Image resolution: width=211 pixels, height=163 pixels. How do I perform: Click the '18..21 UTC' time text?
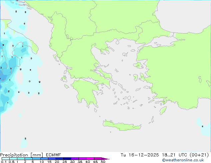pyautogui.click(x=174, y=155)
